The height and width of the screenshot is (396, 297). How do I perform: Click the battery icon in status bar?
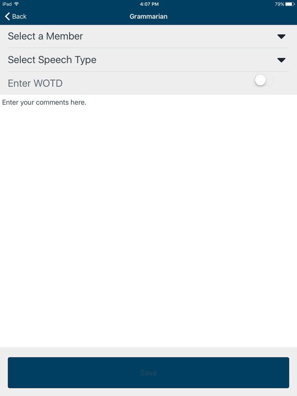pos(290,4)
